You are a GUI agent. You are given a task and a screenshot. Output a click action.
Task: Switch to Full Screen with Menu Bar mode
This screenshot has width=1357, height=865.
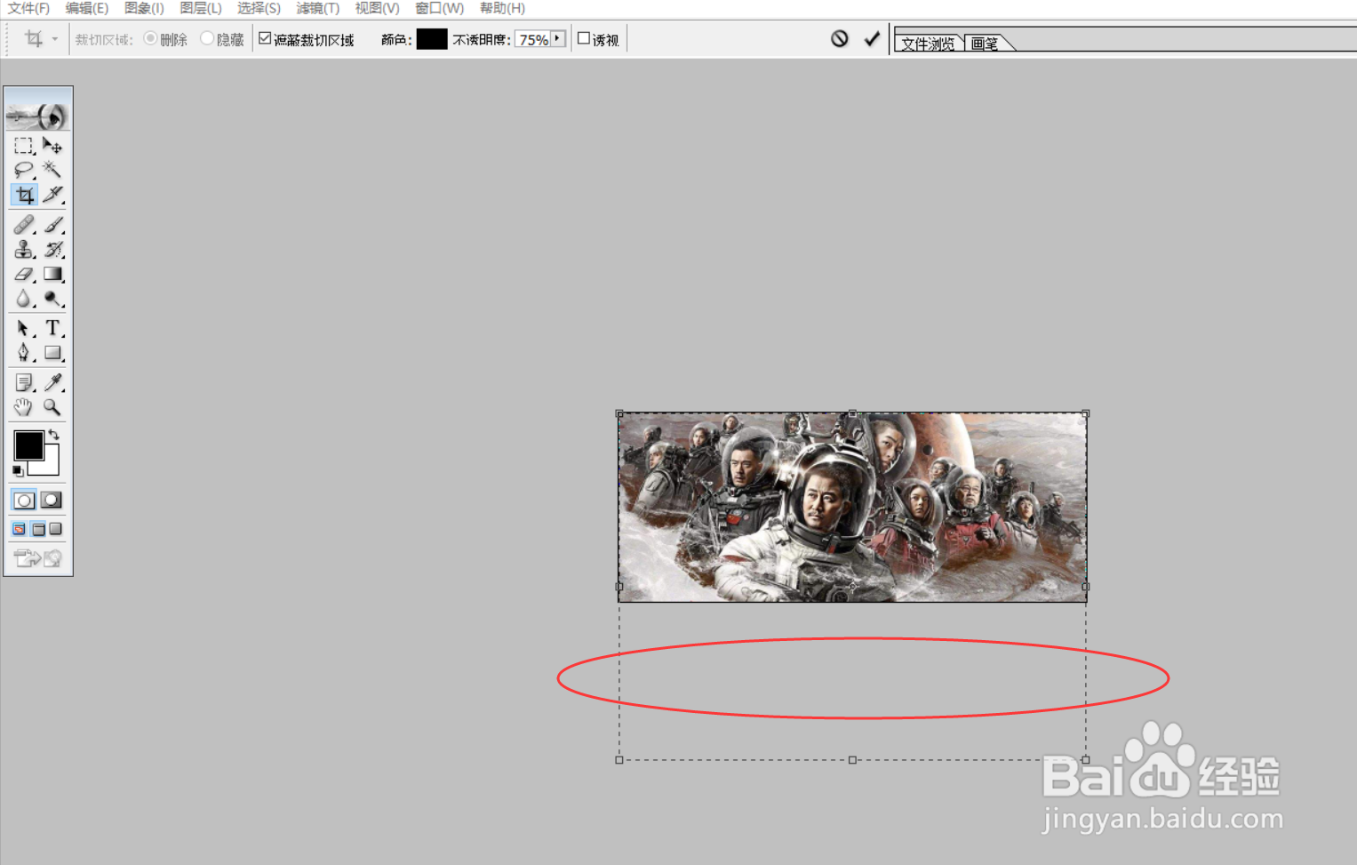[x=38, y=529]
